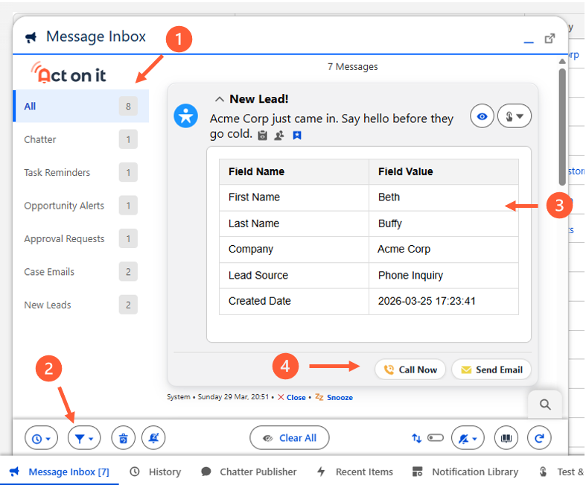Click the clipboard icon after 'go cold.'
Screen dimensions: 586x485
pos(263,136)
